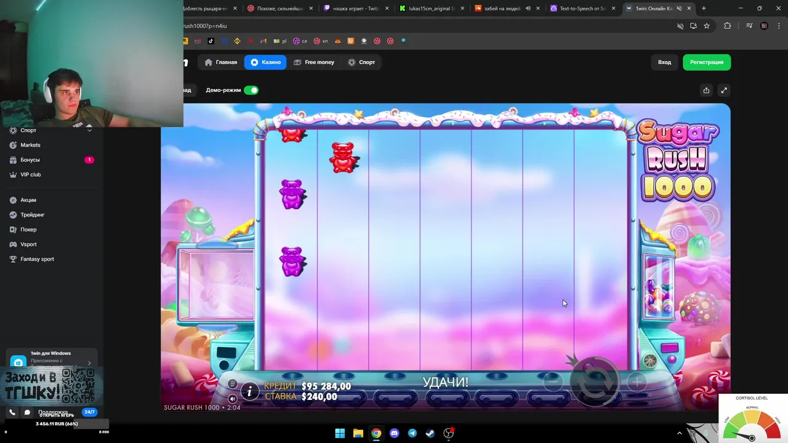Switch to the забей на людей SoundCloud tab
This screenshot has width=788, height=443.
coord(507,9)
